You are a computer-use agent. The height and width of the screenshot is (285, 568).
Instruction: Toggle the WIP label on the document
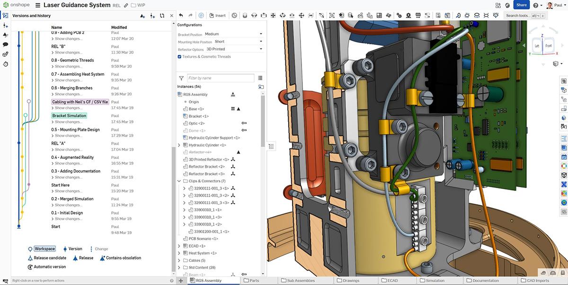(138, 5)
